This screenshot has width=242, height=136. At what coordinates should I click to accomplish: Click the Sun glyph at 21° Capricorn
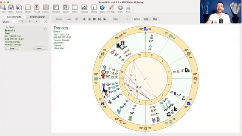(103, 72)
